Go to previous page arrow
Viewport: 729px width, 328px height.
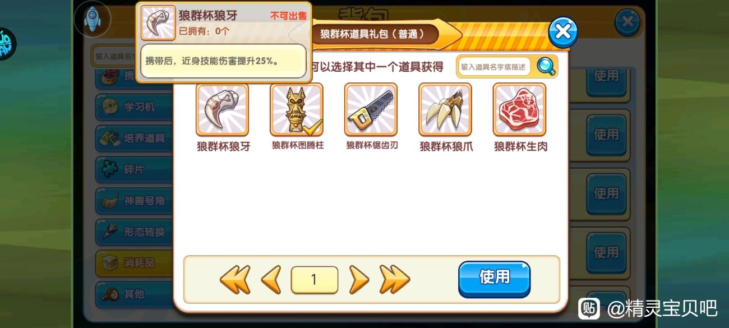[x=271, y=279]
